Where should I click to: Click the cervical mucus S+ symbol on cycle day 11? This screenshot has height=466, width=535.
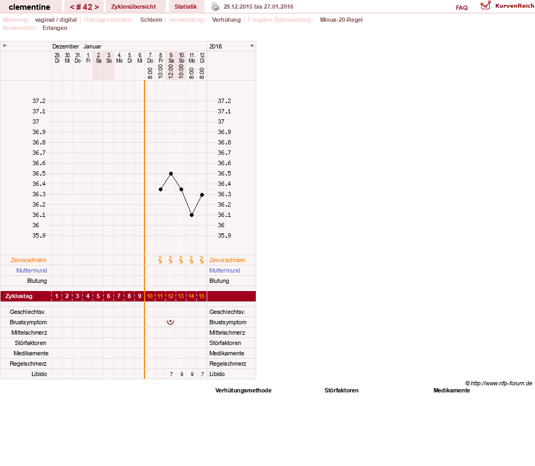(160, 260)
